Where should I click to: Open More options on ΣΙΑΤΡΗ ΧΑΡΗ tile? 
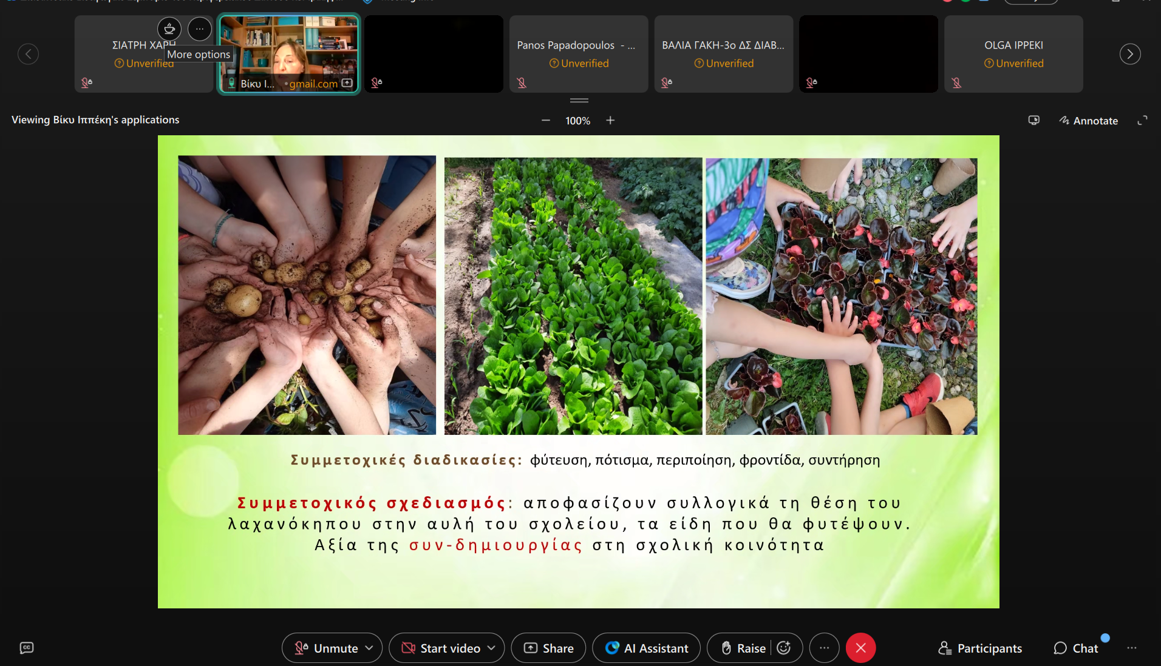click(x=199, y=29)
